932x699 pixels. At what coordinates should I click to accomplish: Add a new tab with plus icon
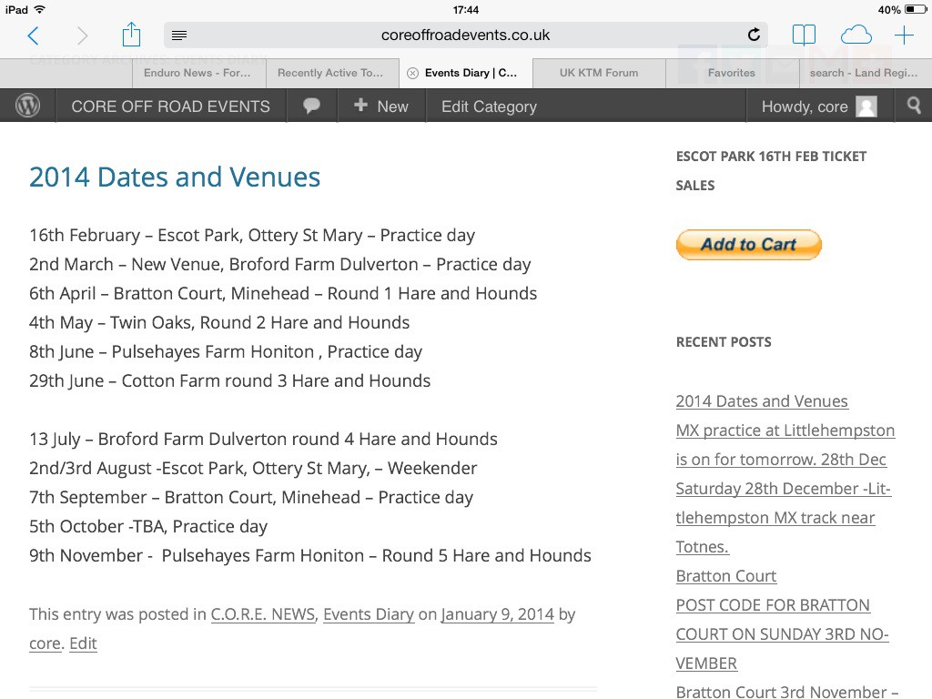point(904,35)
